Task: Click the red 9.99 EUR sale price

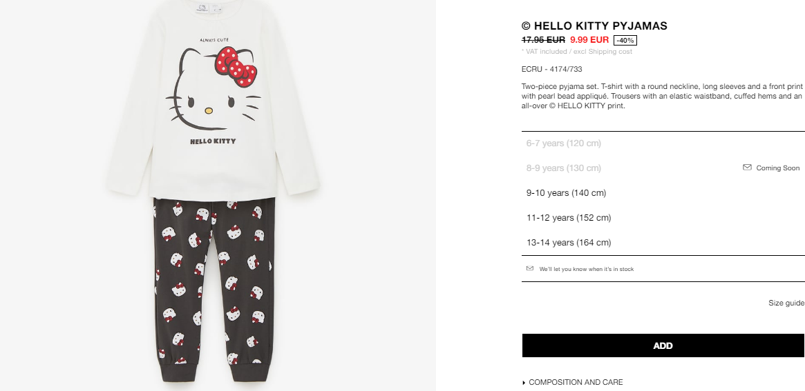Action: click(x=589, y=39)
